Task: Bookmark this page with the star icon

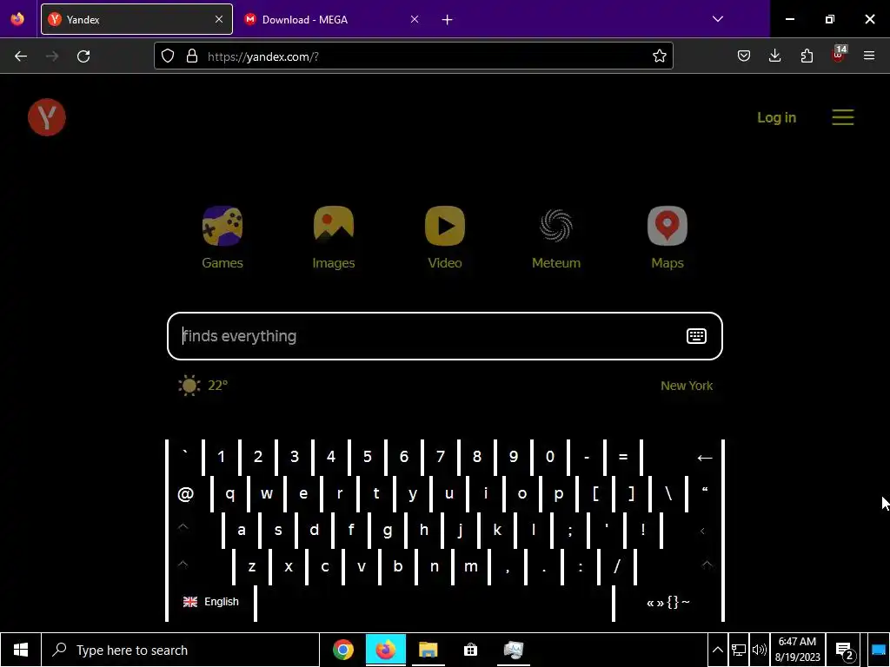Action: tap(659, 56)
